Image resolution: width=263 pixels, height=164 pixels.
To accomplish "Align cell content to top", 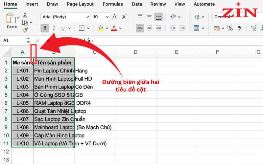I will (140, 16).
